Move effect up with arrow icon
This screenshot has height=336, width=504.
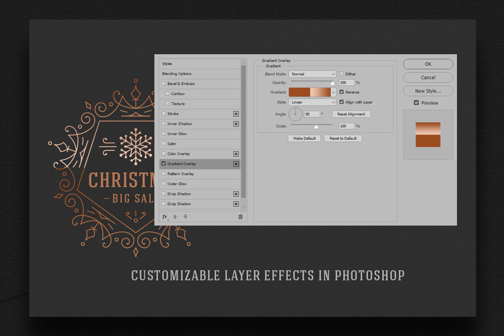coord(175,217)
